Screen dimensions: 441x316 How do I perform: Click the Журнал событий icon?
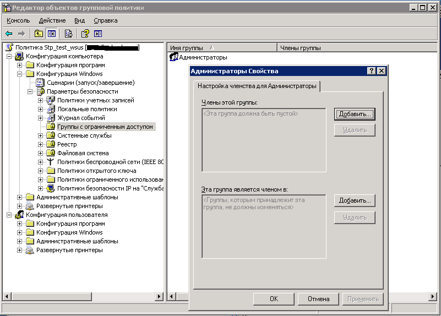pyautogui.click(x=51, y=118)
